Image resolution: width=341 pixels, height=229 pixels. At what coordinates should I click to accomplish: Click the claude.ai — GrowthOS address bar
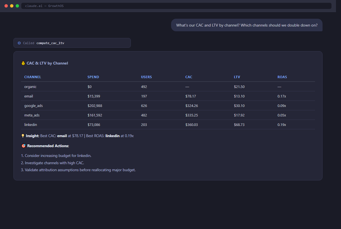pyautogui.click(x=176, y=6)
